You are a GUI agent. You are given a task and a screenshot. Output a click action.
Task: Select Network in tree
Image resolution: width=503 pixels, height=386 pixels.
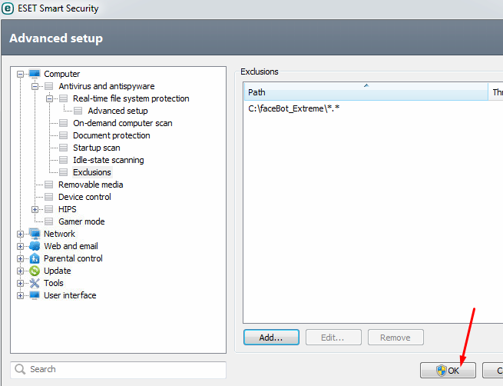point(59,234)
